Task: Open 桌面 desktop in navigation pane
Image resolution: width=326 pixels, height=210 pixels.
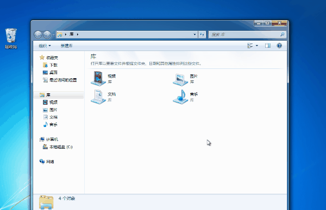Action: pos(53,73)
